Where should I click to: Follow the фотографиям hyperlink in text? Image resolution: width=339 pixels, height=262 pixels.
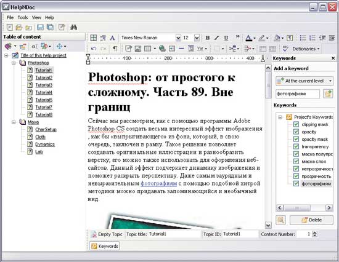click(x=159, y=184)
